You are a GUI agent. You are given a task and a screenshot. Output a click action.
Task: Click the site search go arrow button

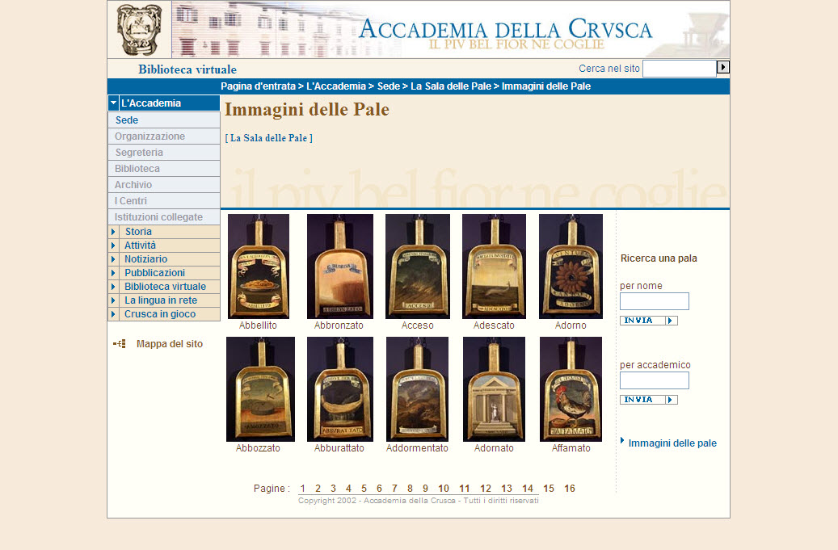point(723,67)
